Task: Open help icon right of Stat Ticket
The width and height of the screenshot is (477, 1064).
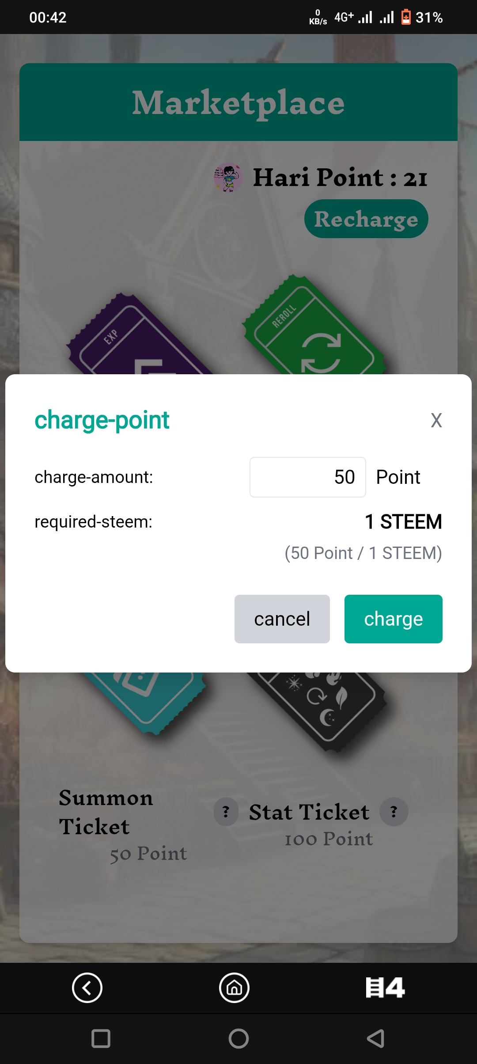Action: click(x=394, y=812)
